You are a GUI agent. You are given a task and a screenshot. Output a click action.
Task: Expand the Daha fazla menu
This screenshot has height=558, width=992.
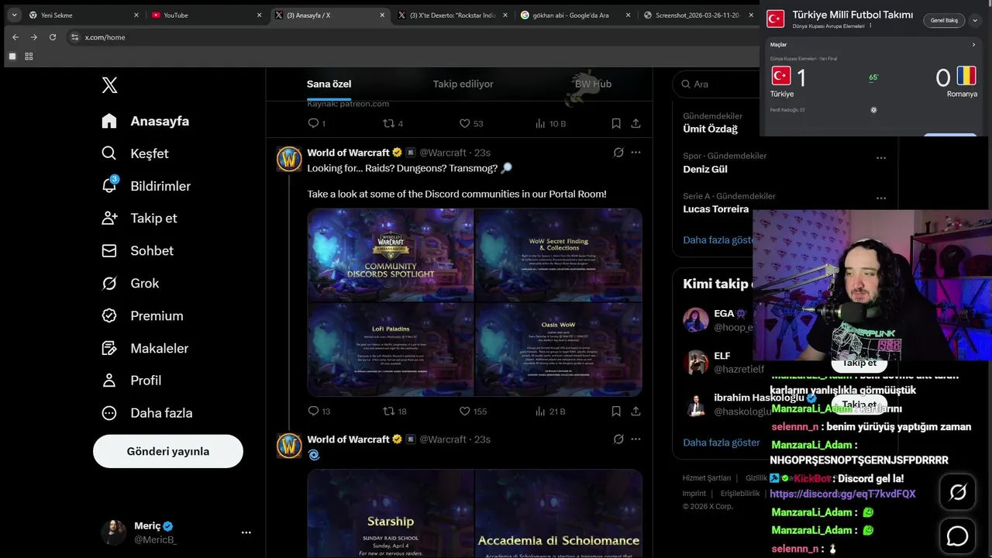pyautogui.click(x=146, y=412)
